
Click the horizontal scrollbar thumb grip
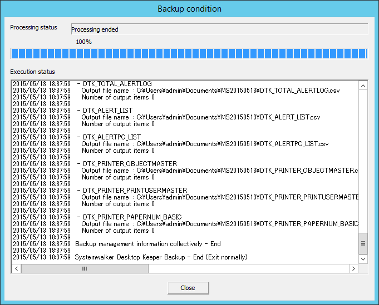pos(85,268)
